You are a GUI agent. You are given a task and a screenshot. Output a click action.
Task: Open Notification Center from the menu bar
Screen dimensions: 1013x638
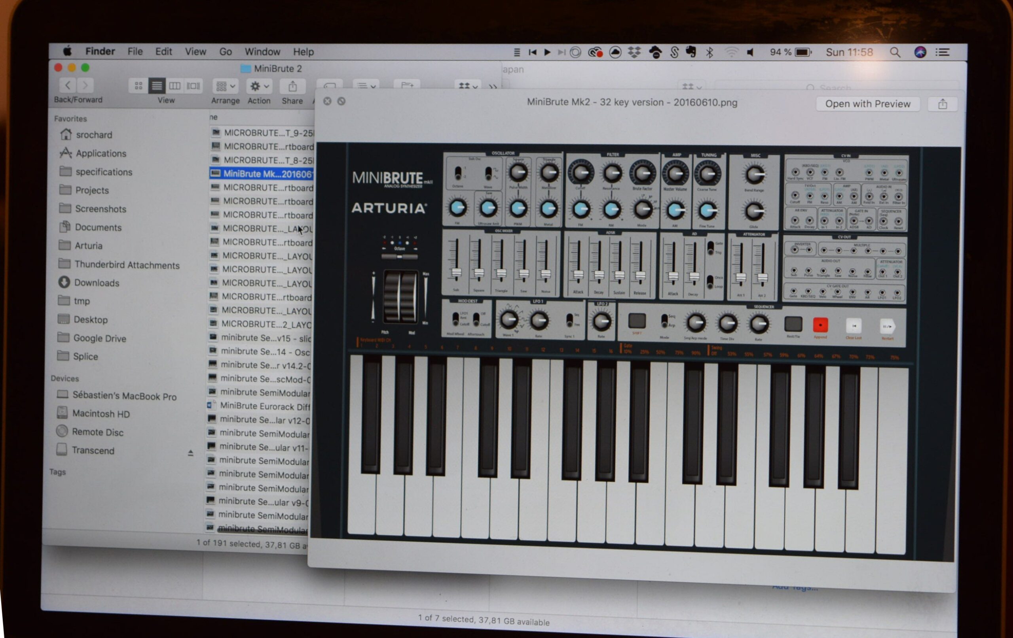tap(943, 52)
